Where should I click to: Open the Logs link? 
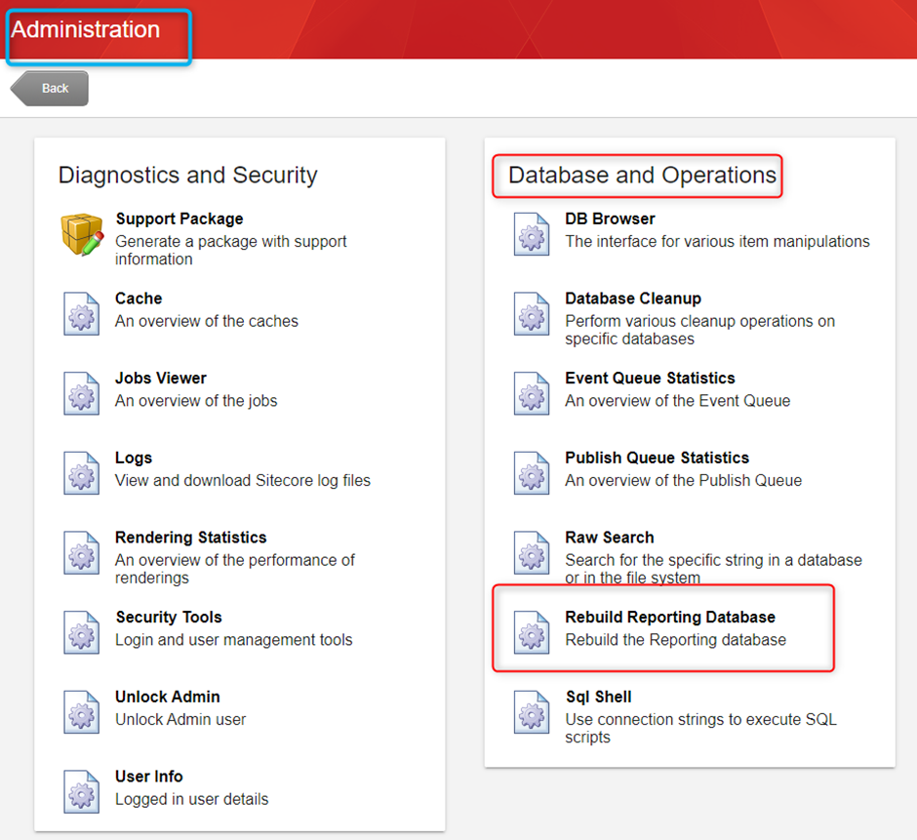pyautogui.click(x=134, y=458)
